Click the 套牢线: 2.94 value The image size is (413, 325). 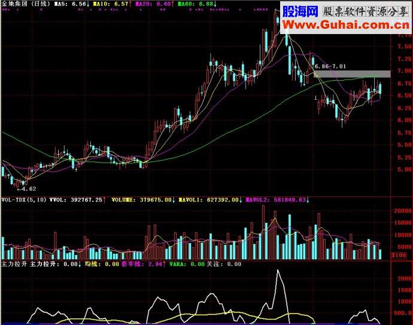point(143,263)
